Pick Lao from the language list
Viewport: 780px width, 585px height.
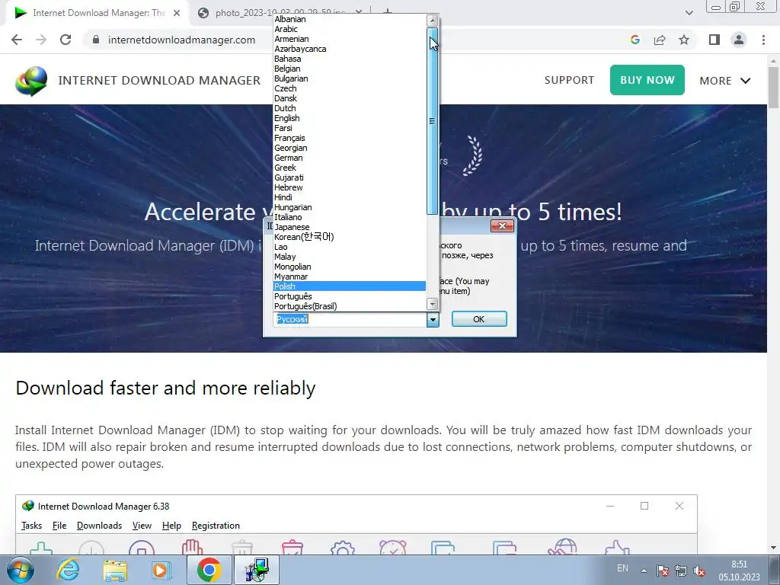(x=349, y=248)
